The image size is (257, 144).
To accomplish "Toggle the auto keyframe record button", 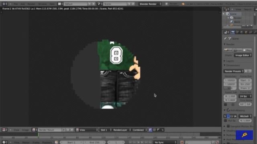I will pos(182,142).
